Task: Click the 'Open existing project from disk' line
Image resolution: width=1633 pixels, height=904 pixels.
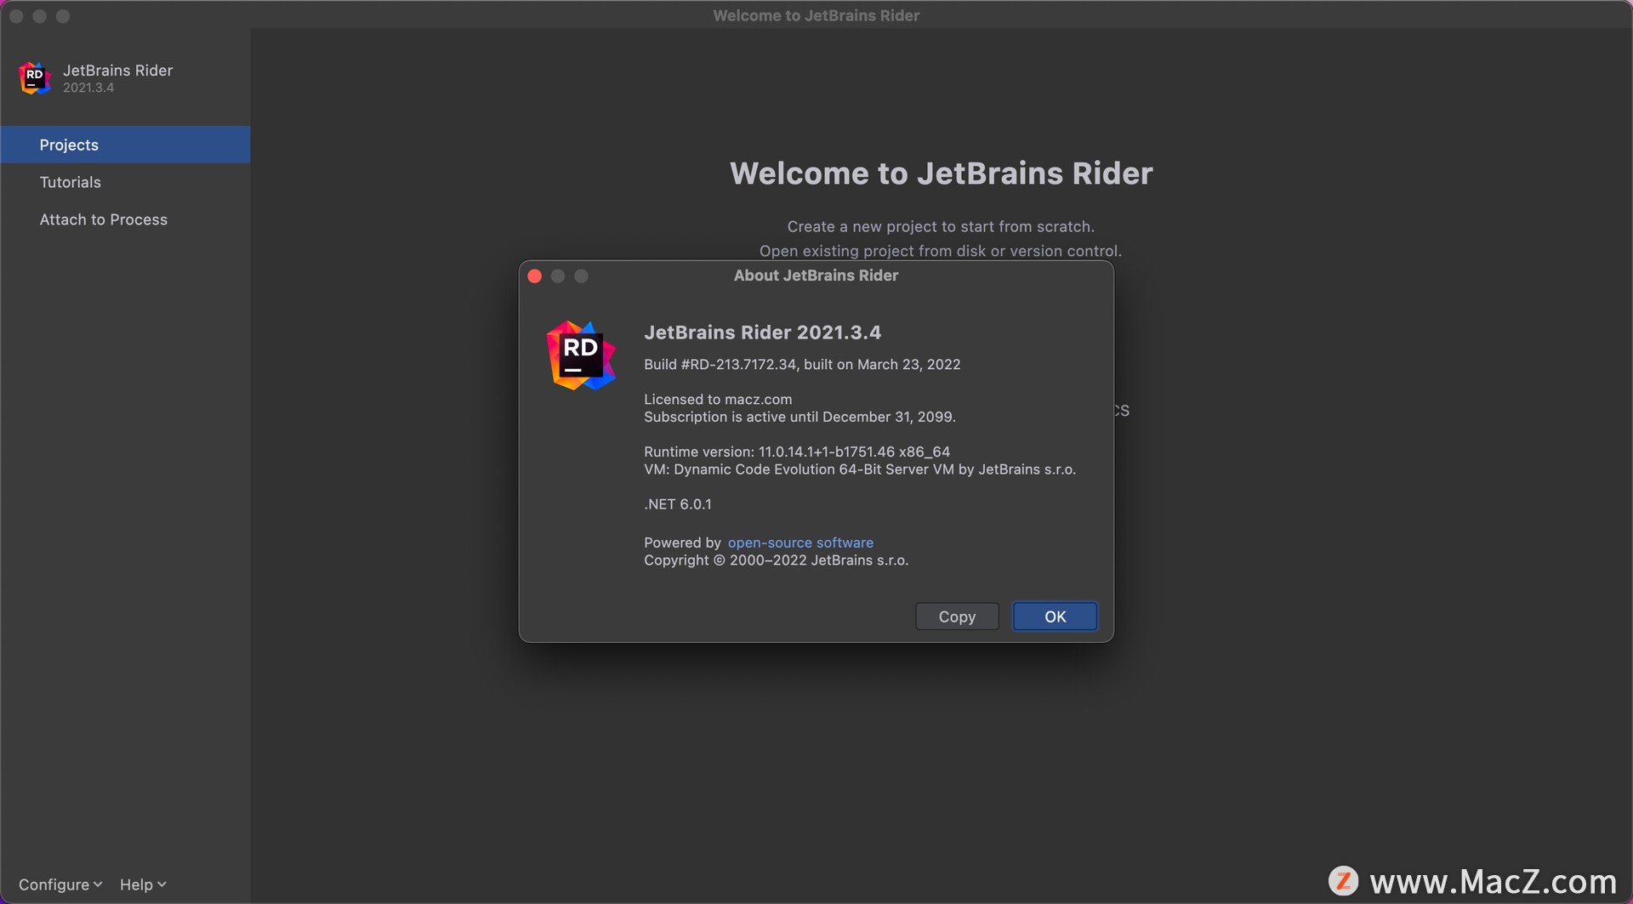Action: click(941, 251)
